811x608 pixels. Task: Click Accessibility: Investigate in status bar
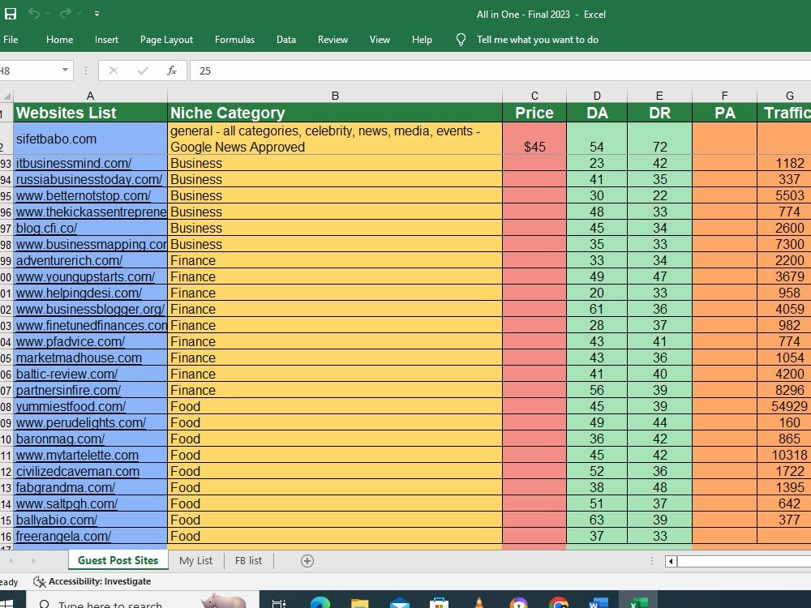point(99,581)
